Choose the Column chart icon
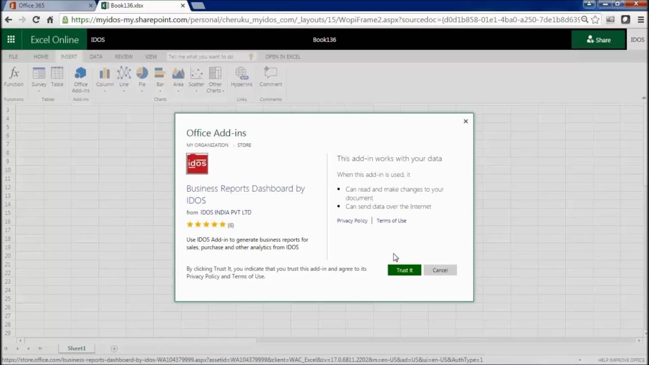Screen dimensions: 649x365 (105, 73)
